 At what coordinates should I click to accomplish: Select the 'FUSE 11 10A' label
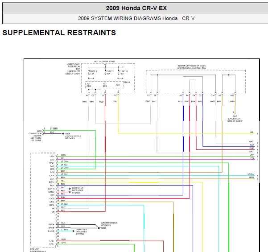coord(110,73)
